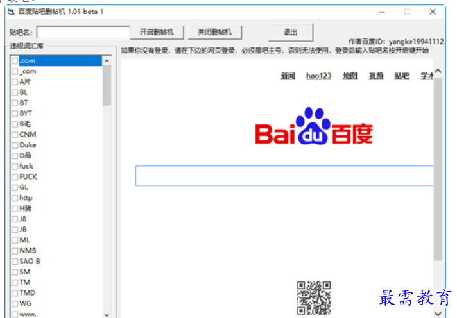
Task: Click the Baidu search box
Action: [284, 176]
